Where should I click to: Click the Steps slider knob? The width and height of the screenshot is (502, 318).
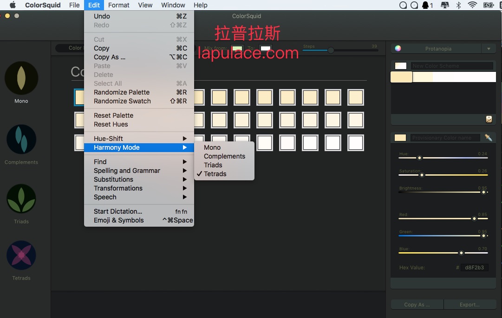(331, 50)
